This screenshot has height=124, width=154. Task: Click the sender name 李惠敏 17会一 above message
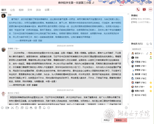coord(14,49)
